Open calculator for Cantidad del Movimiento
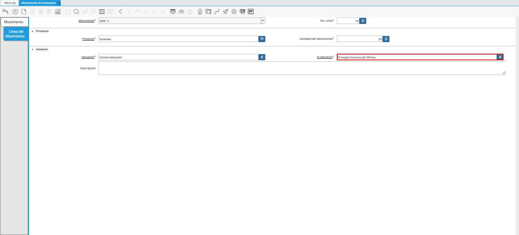The height and width of the screenshot is (235, 519). tap(386, 39)
